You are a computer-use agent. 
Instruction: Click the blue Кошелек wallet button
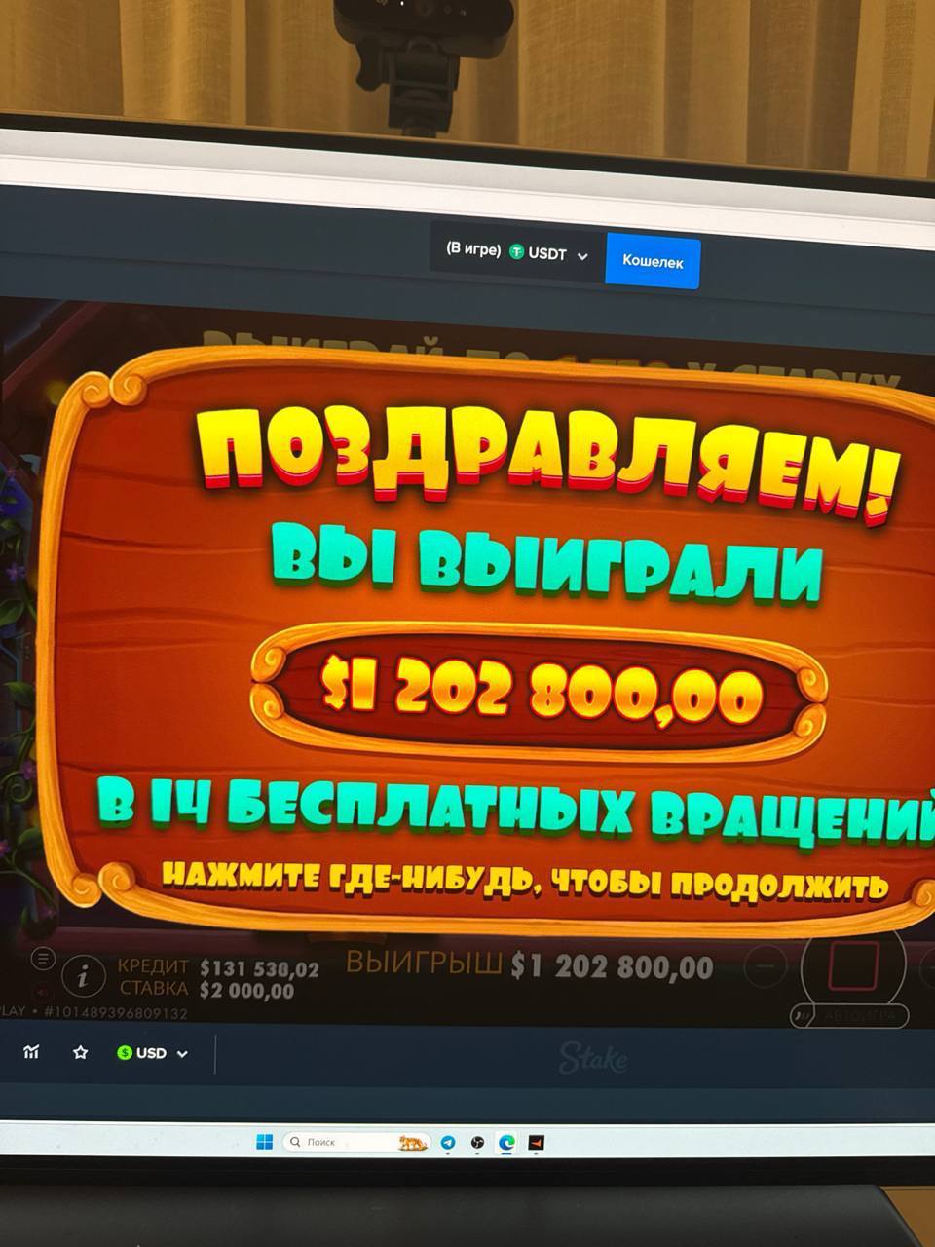pyautogui.click(x=652, y=261)
